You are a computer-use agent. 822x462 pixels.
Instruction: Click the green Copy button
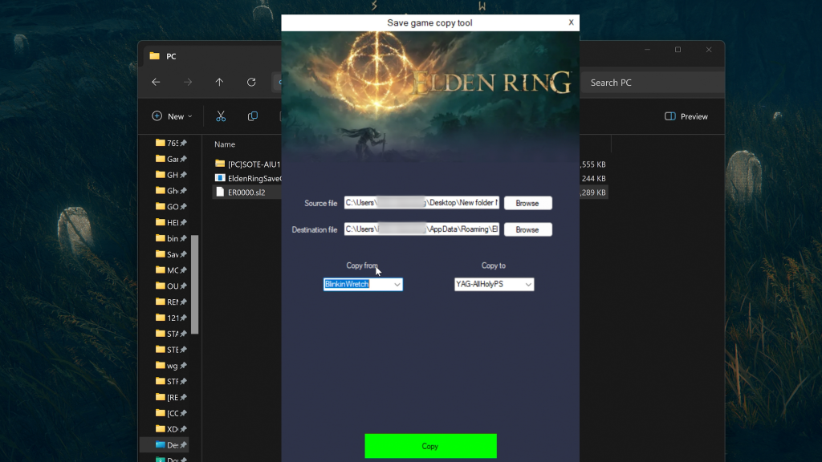point(430,446)
